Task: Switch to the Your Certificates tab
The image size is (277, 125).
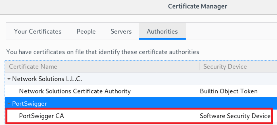Action: 38,31
